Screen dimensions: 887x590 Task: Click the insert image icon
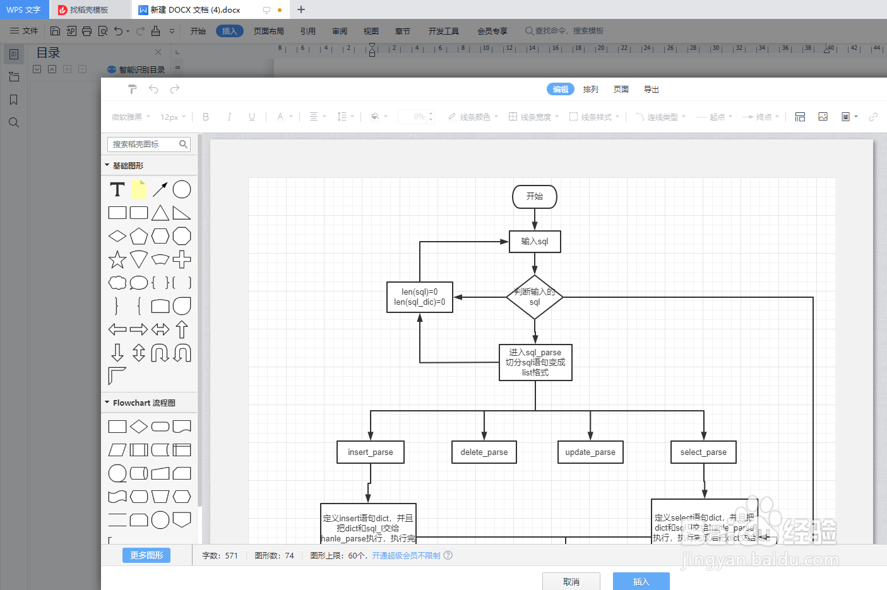click(823, 117)
